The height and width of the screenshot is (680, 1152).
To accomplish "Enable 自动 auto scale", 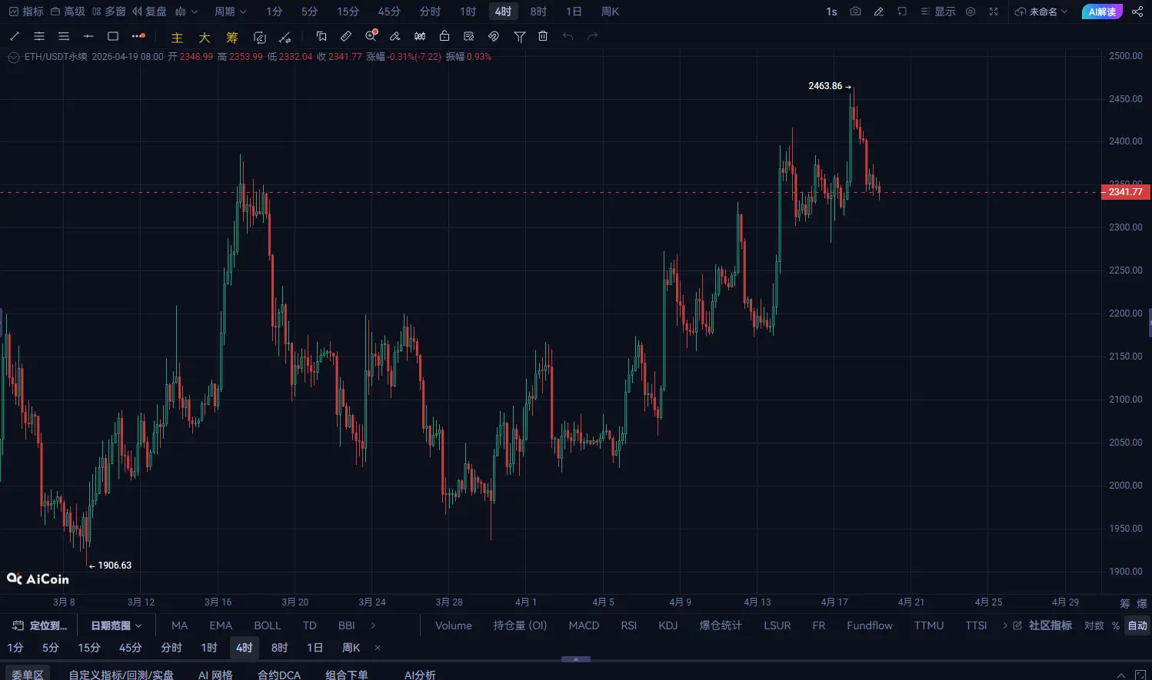I will (1137, 625).
